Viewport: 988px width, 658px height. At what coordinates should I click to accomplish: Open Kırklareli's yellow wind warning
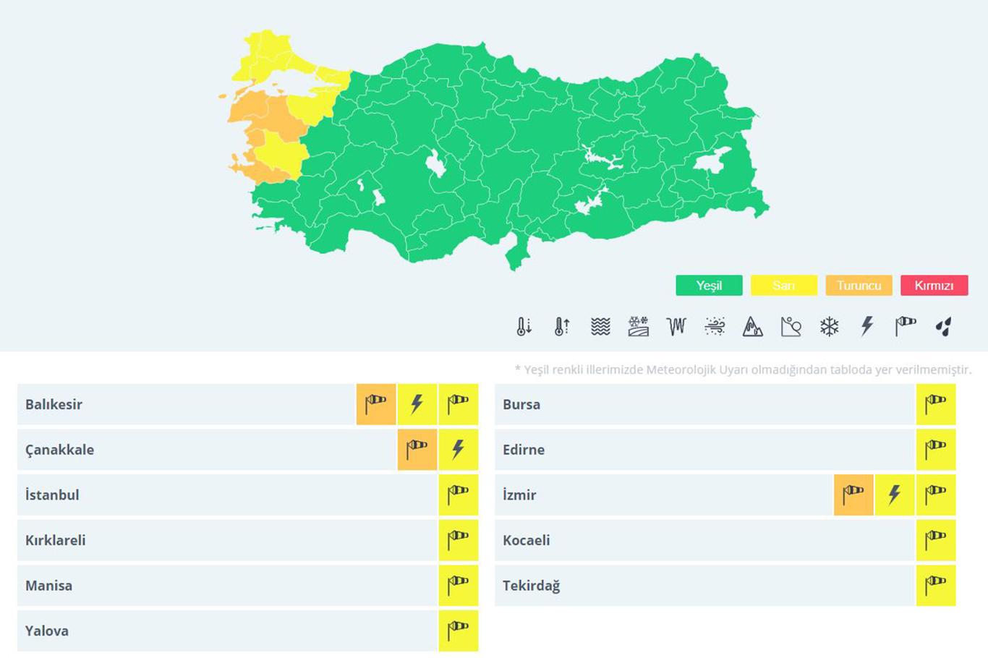459,540
